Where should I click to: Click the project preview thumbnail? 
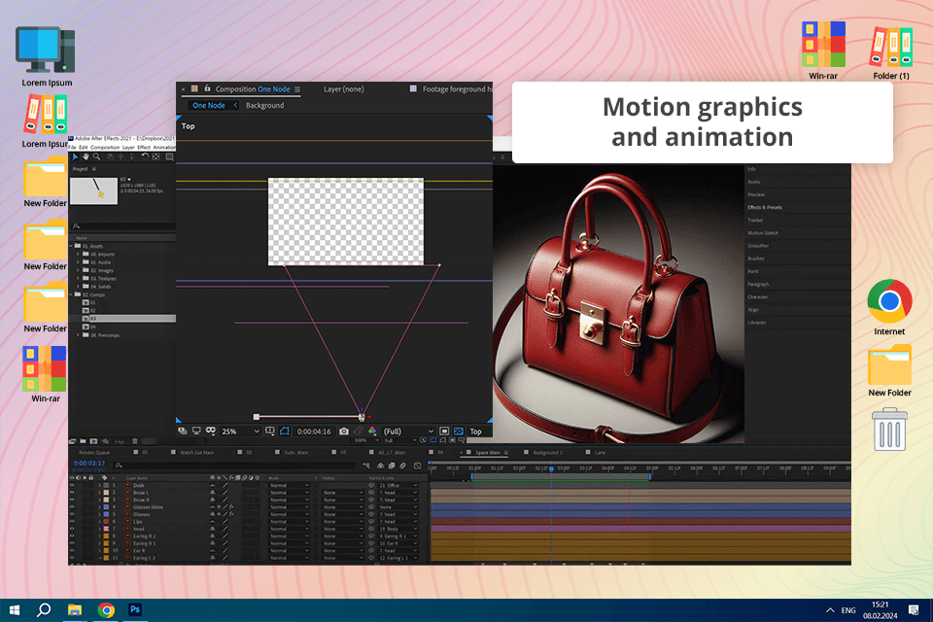(x=93, y=190)
